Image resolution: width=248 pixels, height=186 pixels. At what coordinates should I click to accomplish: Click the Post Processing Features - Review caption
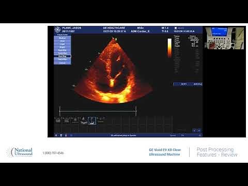click(217, 152)
